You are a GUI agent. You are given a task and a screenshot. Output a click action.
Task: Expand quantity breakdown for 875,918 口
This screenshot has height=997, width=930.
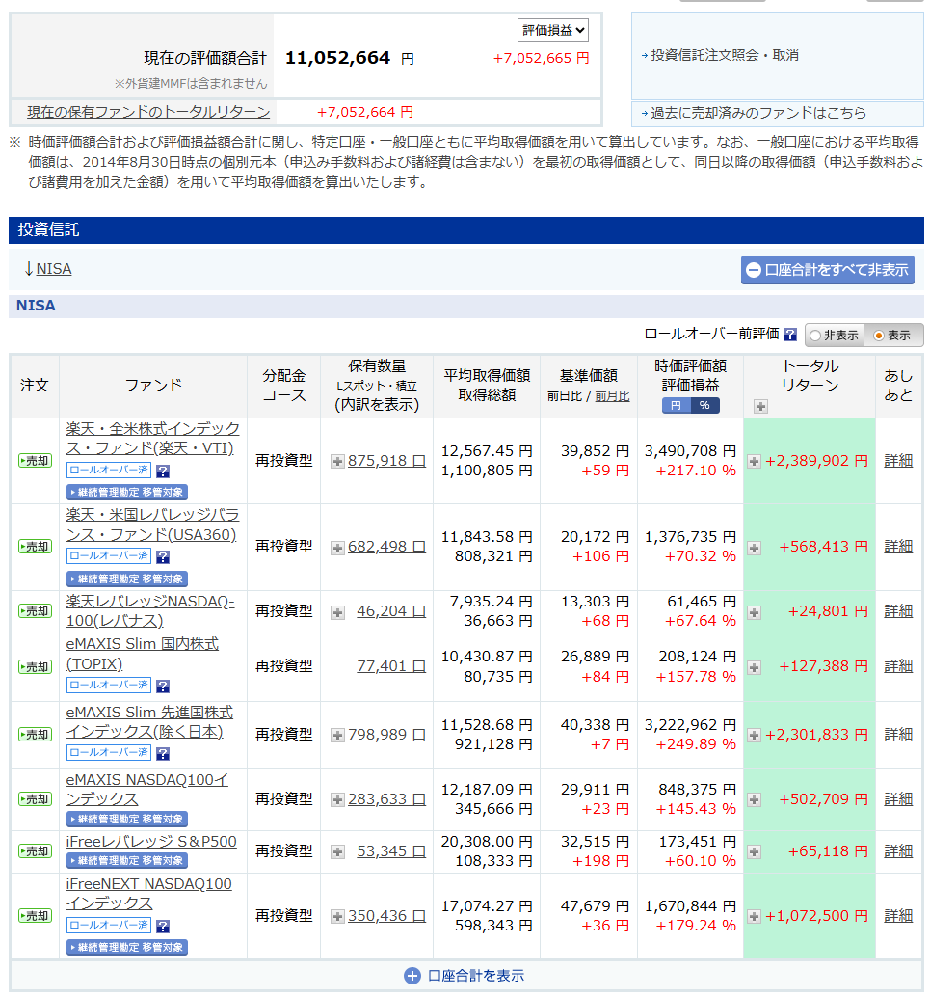click(x=337, y=462)
